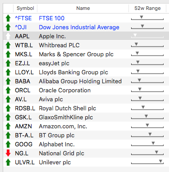Click the white arrow next to AAPL

pyautogui.click(x=8, y=36)
